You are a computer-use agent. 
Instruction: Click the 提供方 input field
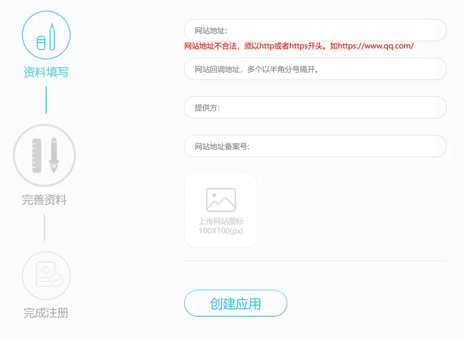tap(315, 108)
